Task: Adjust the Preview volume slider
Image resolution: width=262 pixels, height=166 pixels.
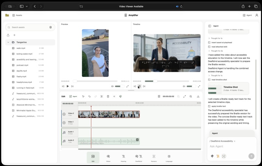Action: tap(120, 86)
